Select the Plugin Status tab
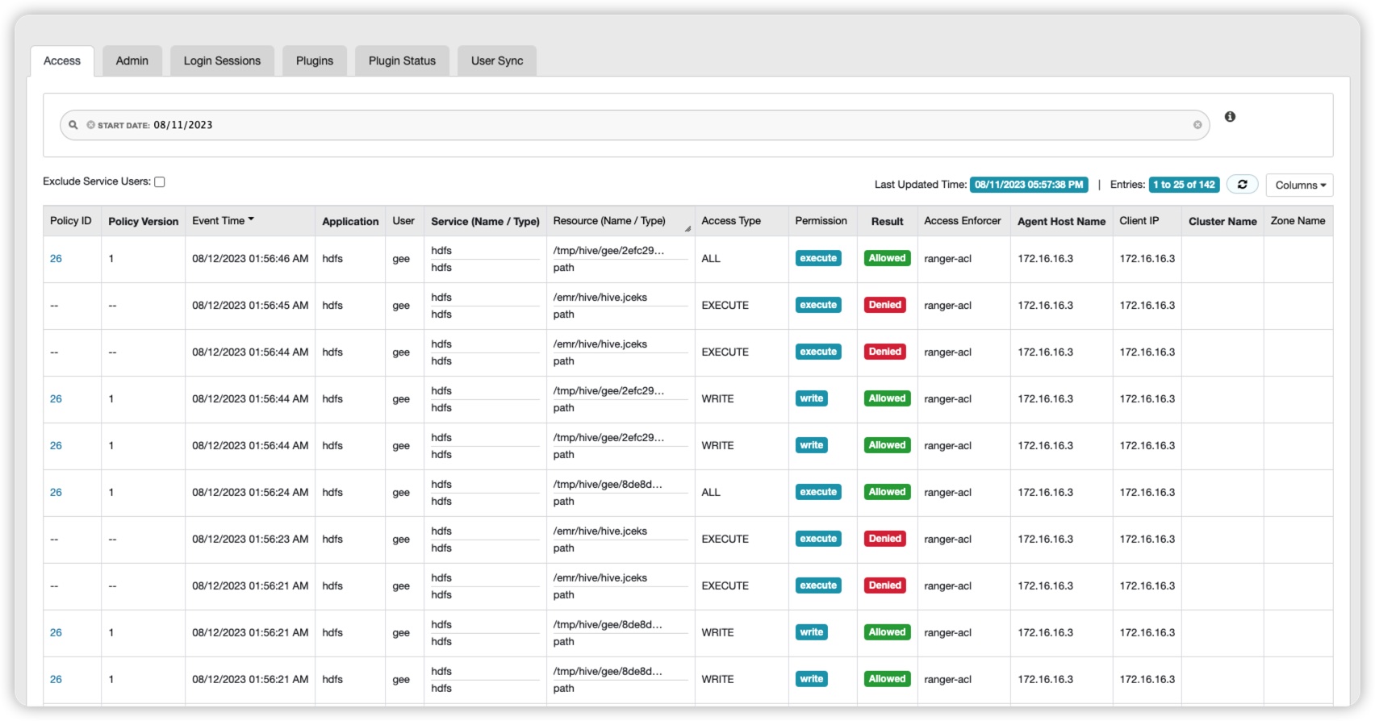The width and height of the screenshot is (1375, 721). 402,60
